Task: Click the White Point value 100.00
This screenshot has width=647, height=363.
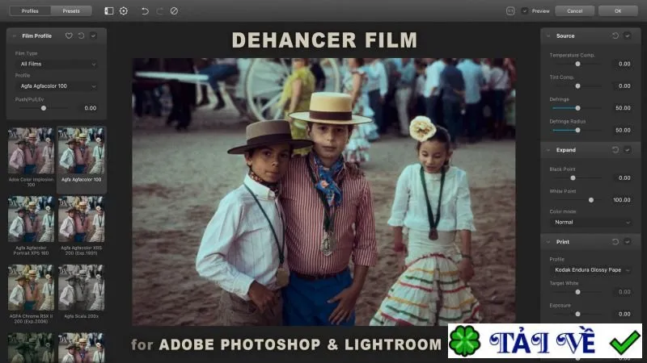Action: point(621,200)
